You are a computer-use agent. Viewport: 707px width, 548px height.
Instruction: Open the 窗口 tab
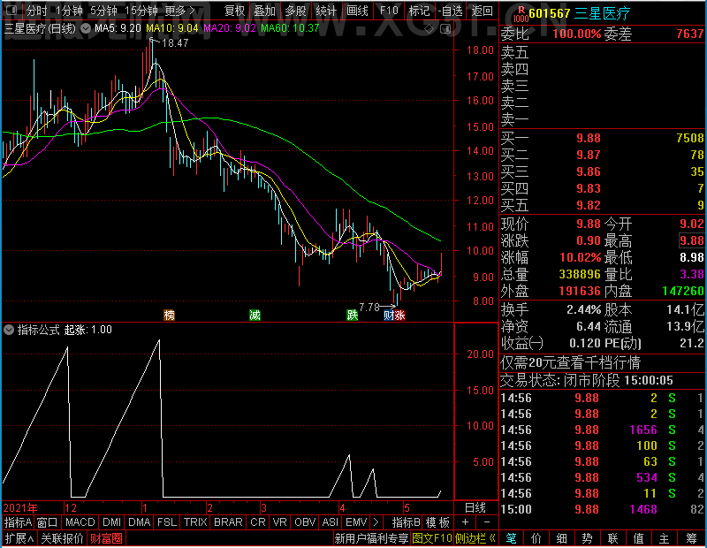(48, 522)
